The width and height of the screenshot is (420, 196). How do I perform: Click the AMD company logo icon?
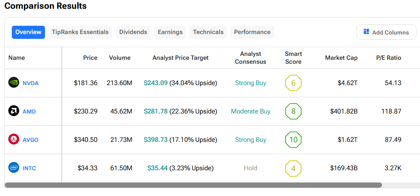14,111
